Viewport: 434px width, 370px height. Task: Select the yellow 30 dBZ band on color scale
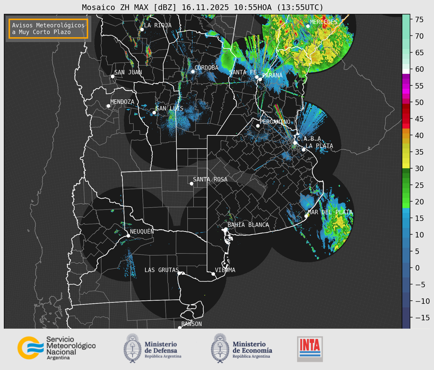(x=406, y=166)
